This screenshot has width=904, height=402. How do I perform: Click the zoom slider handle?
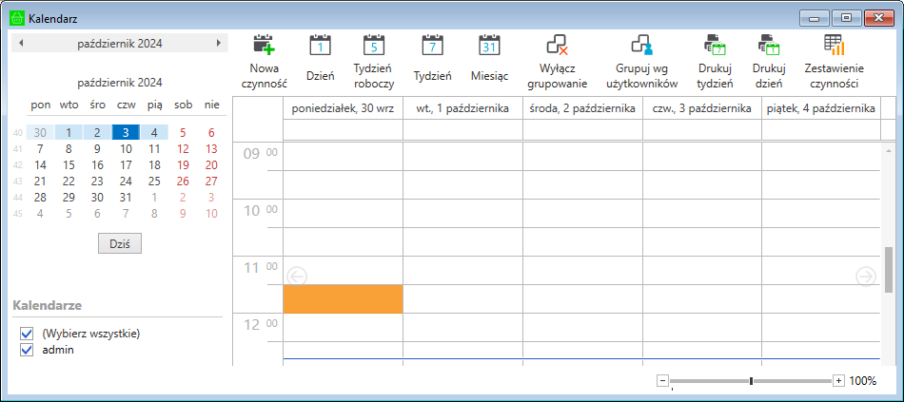[751, 381]
